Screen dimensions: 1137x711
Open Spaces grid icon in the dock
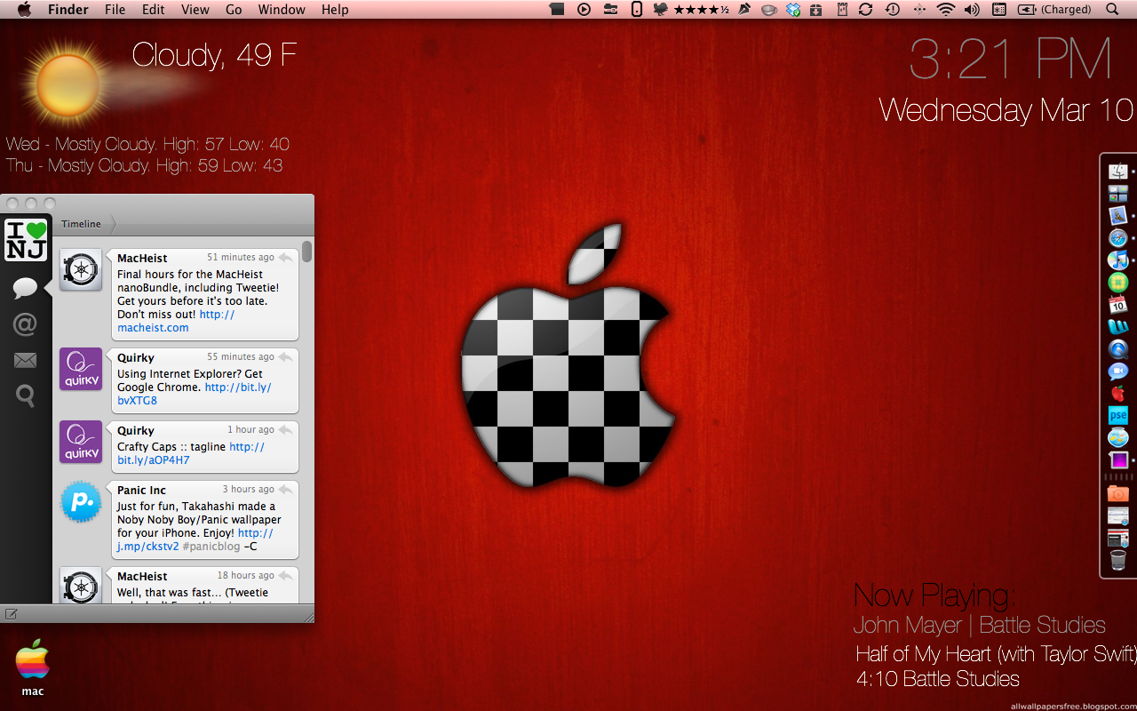coord(1117,193)
